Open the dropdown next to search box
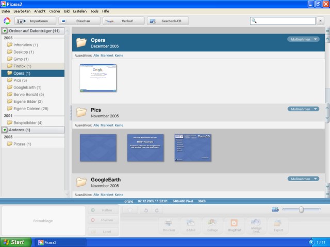 [x=320, y=21]
